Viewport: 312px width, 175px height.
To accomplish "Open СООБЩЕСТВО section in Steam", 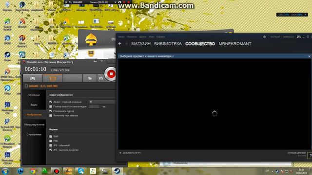I will pyautogui.click(x=200, y=44).
